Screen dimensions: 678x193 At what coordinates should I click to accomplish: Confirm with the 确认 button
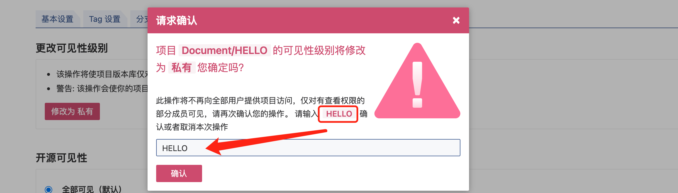pyautogui.click(x=179, y=173)
